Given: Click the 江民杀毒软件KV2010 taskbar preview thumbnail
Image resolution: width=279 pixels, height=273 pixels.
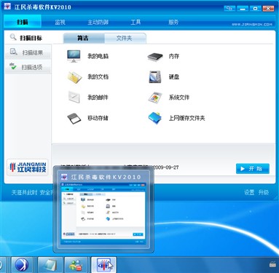Looking at the screenshot, I should (x=103, y=213).
